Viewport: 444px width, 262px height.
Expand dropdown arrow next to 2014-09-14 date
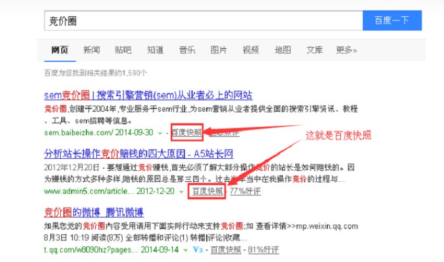tap(185, 250)
